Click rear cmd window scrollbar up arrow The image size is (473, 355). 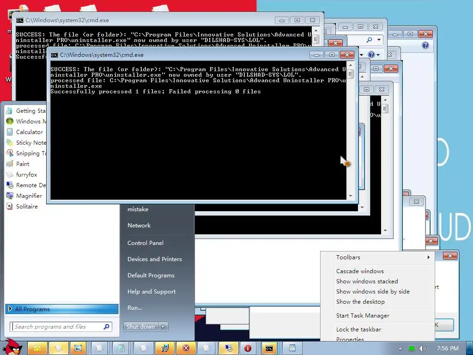click(x=316, y=31)
